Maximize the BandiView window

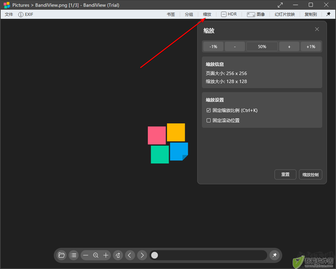pyautogui.click(x=311, y=5)
